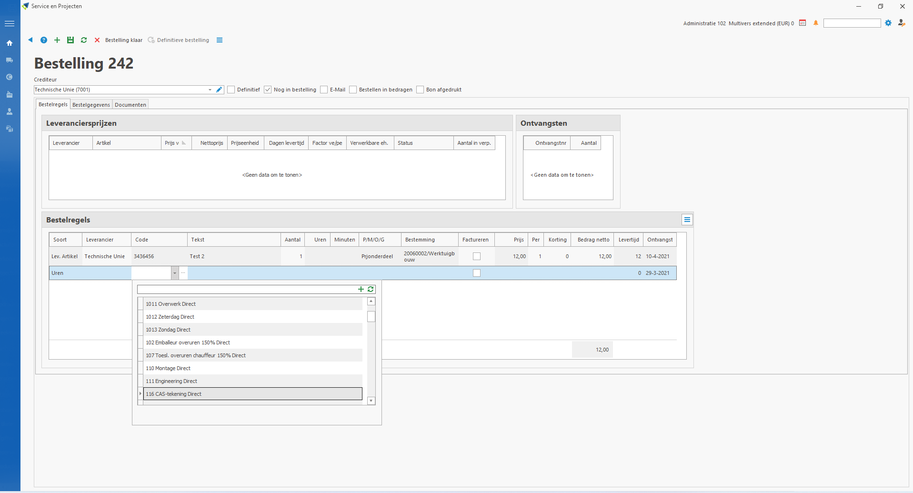Edit creditor with the pencil icon
This screenshot has height=493, width=913.
tap(219, 90)
